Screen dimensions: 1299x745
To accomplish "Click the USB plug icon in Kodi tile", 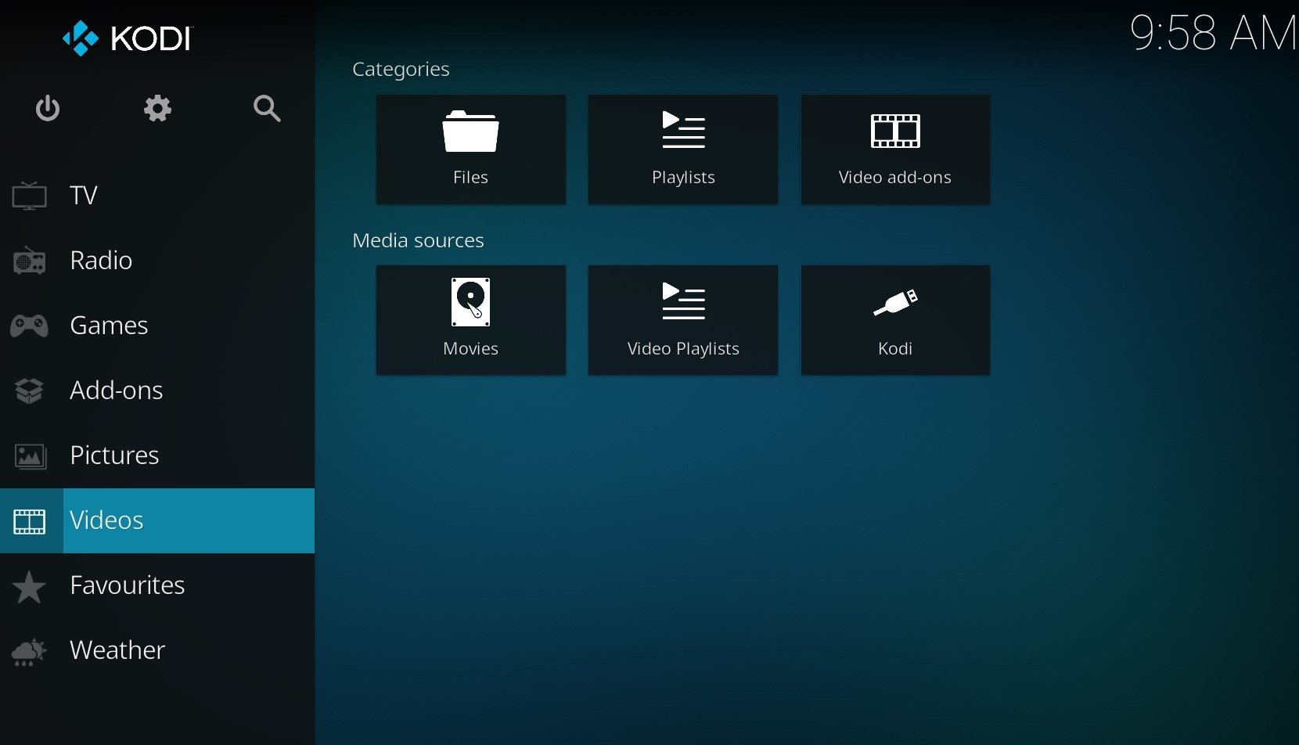I will pos(895,302).
